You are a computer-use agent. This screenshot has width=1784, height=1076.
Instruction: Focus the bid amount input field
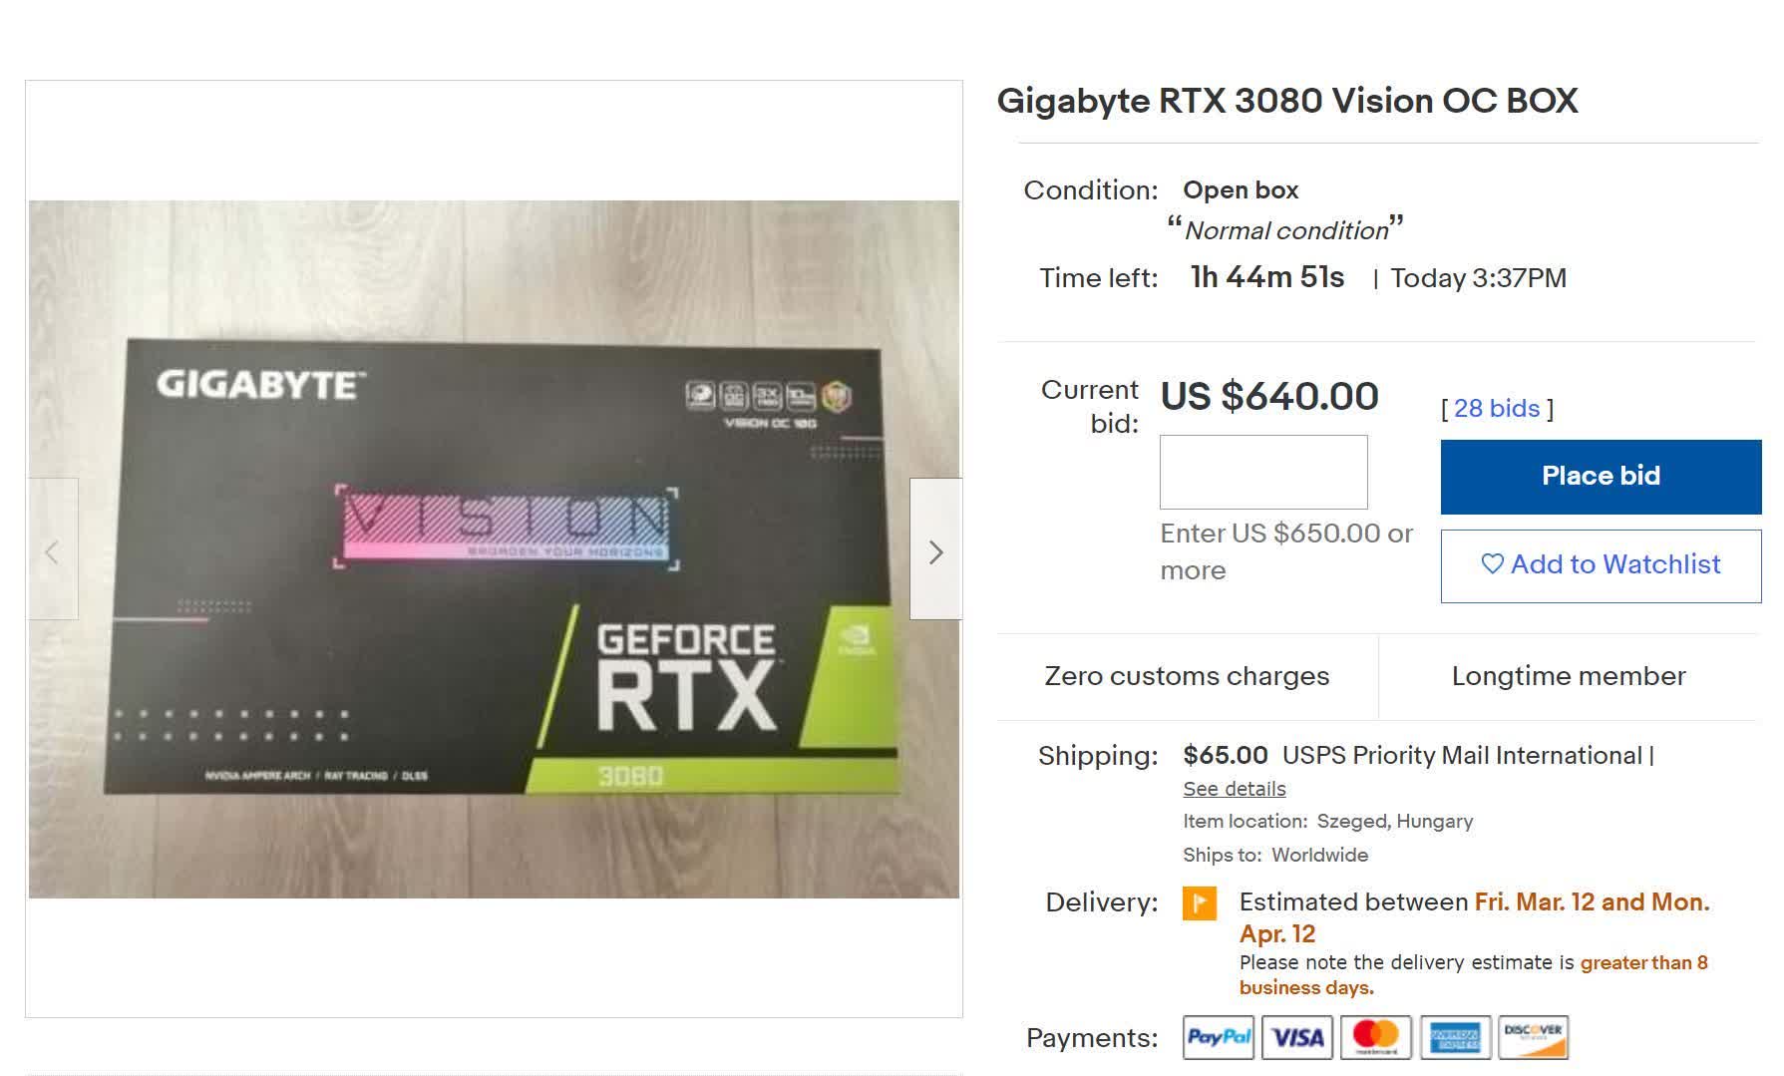click(1263, 472)
